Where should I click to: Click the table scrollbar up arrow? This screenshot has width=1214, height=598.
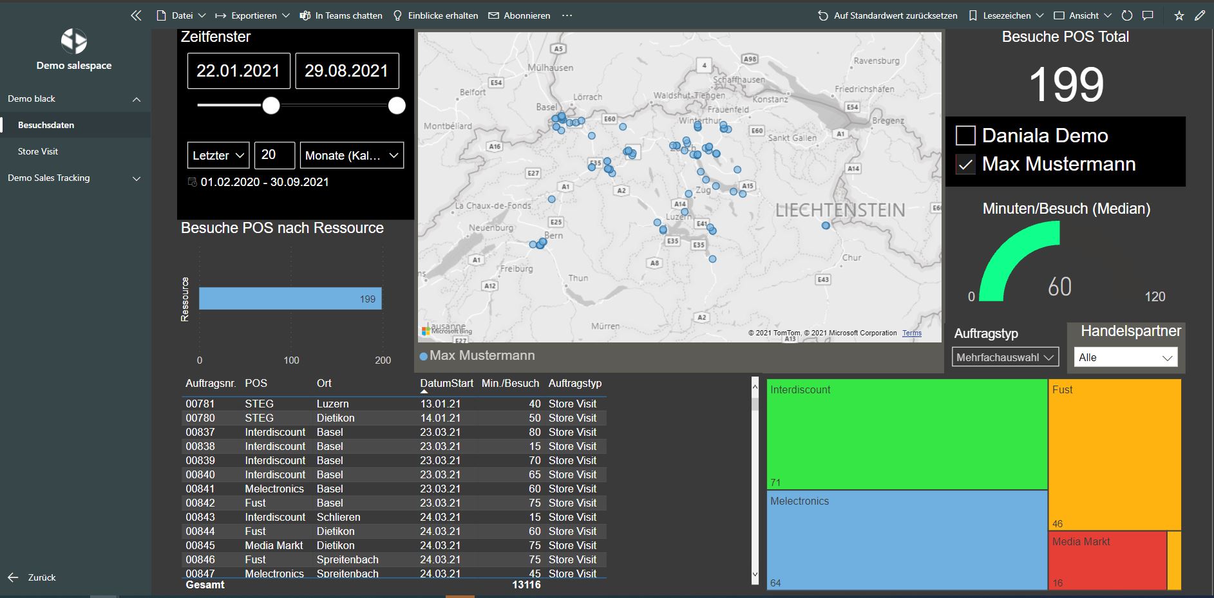coord(755,387)
